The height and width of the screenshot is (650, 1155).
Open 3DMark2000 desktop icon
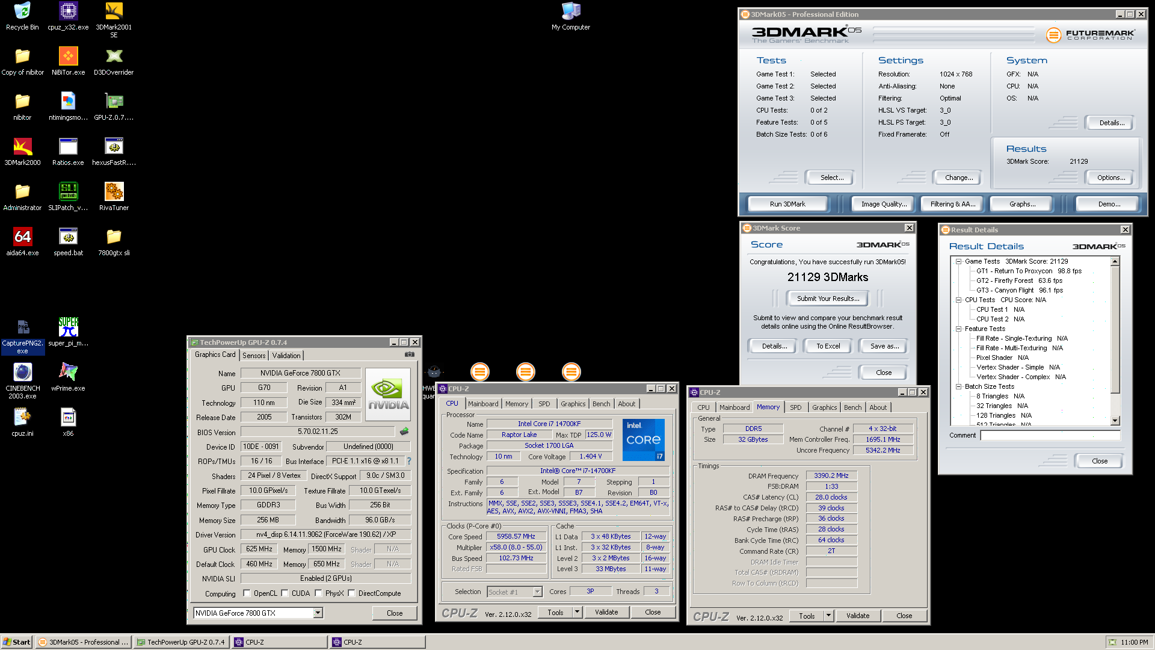pyautogui.click(x=22, y=152)
